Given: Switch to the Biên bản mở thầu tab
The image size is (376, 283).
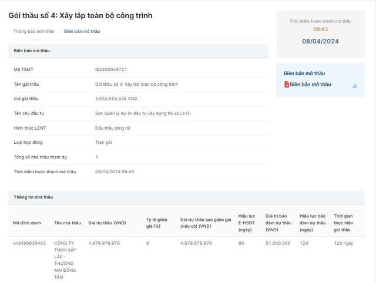Looking at the screenshot, I should point(82,31).
